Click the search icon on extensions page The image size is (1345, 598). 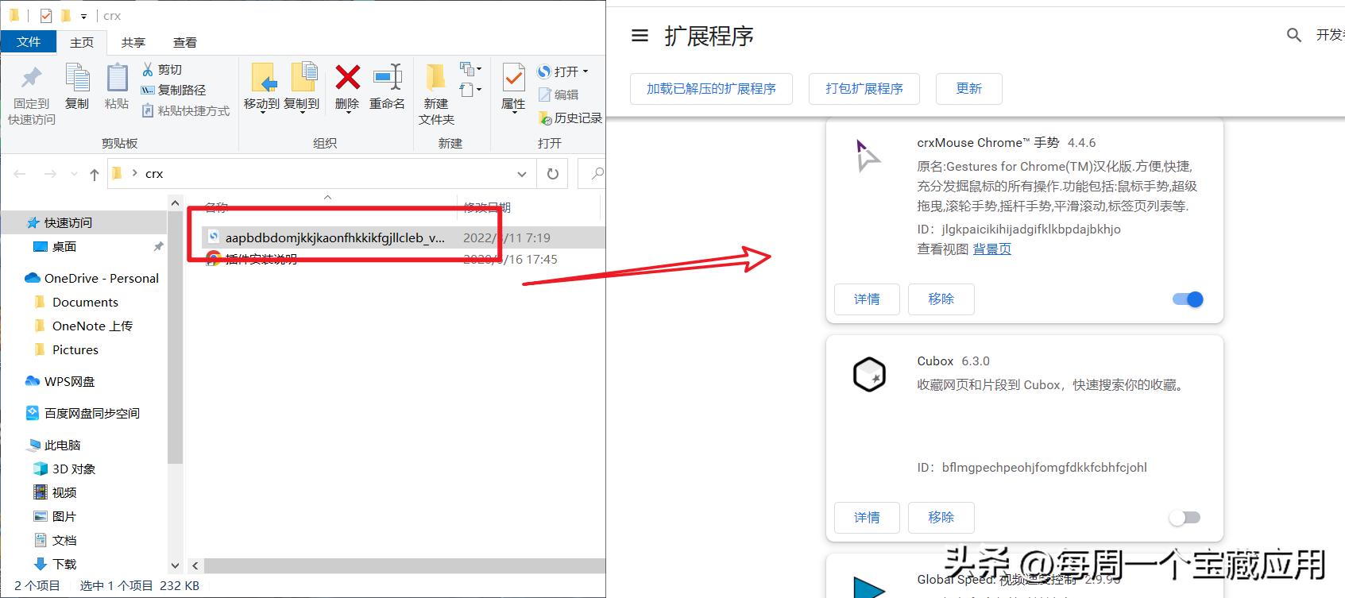point(1294,35)
